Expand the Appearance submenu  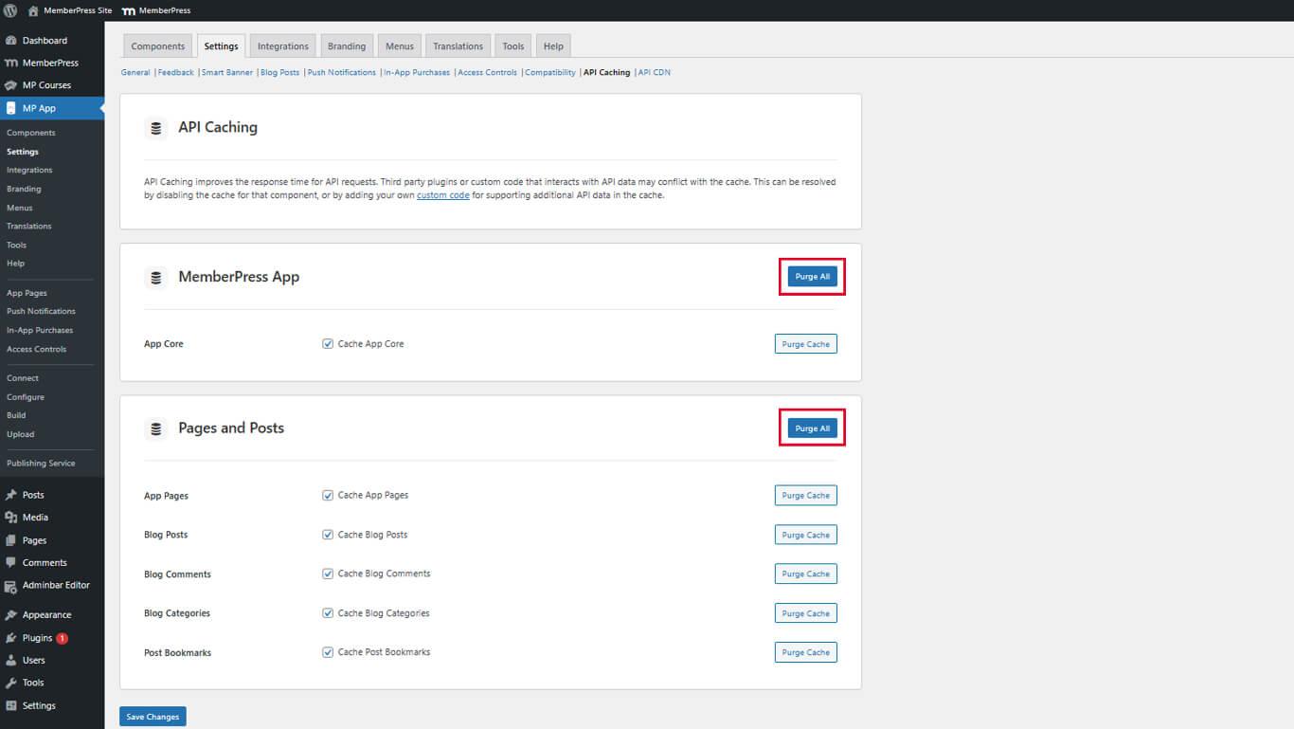pyautogui.click(x=45, y=614)
